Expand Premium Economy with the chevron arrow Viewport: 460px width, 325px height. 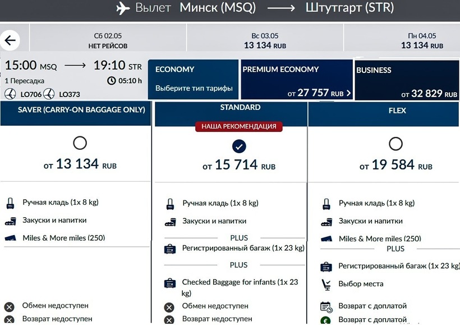(x=348, y=93)
